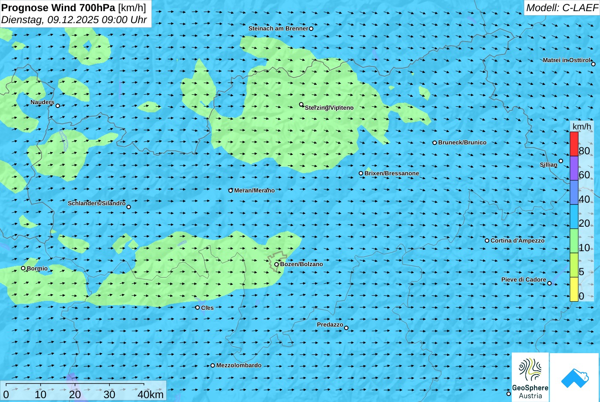The image size is (600, 402).
Task: Click the red legend swatch above 80
Action: (x=574, y=144)
